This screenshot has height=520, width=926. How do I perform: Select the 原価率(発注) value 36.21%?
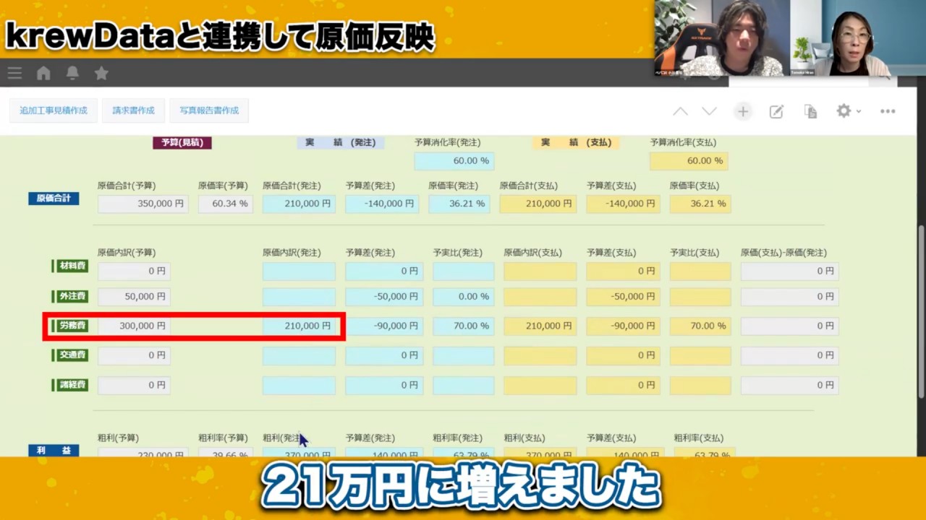(x=460, y=204)
